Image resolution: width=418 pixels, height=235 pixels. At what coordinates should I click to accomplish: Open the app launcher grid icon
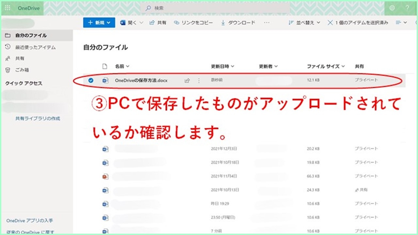click(8, 8)
